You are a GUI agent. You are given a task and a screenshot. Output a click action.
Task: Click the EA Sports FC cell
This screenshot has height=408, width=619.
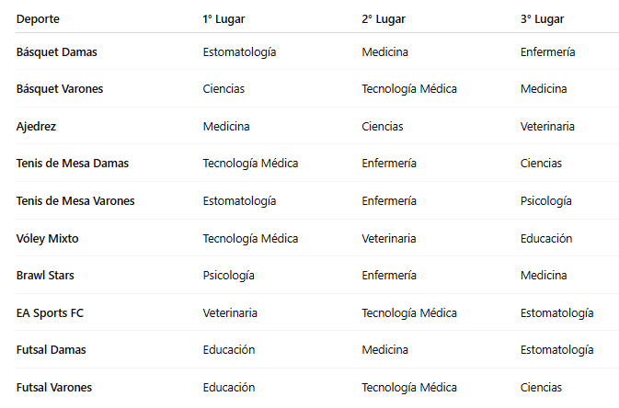(x=50, y=313)
